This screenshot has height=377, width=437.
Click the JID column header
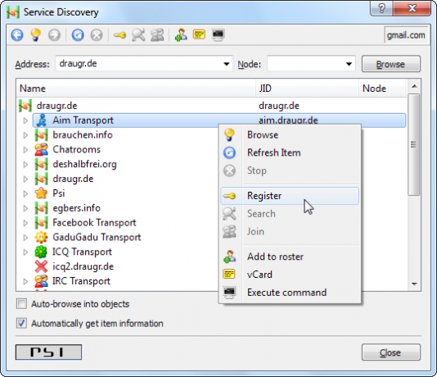(307, 89)
